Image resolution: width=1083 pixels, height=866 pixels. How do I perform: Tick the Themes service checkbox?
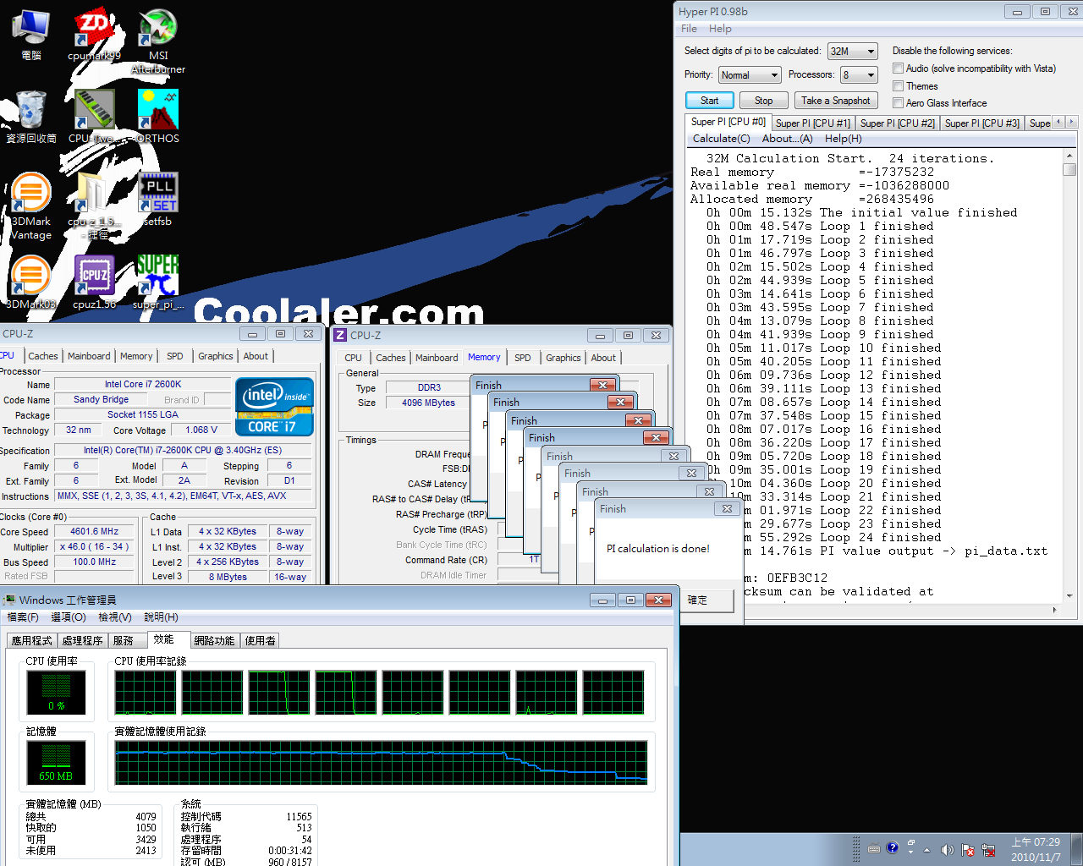click(x=899, y=86)
